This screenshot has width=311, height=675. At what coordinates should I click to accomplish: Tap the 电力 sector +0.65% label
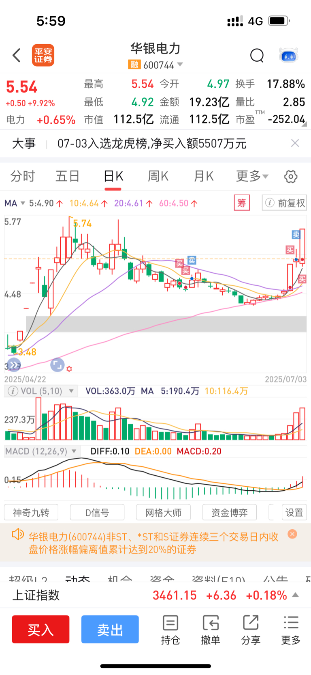[40, 120]
